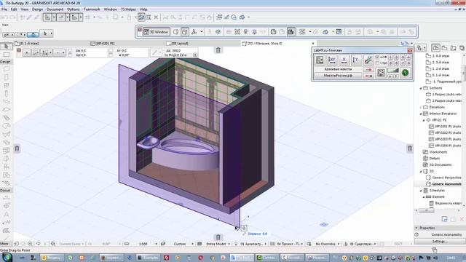The height and width of the screenshot is (262, 466).
Task: Expand the Elevations tree node
Action: pos(421,107)
